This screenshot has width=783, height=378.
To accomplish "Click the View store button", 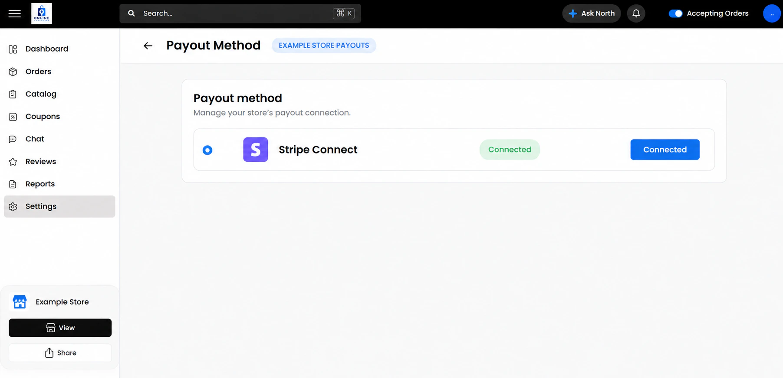I will (x=60, y=328).
